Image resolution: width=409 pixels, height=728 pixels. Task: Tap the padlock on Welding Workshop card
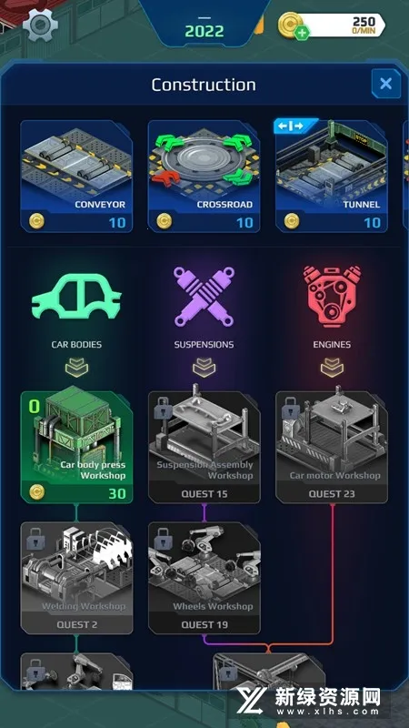click(x=36, y=539)
